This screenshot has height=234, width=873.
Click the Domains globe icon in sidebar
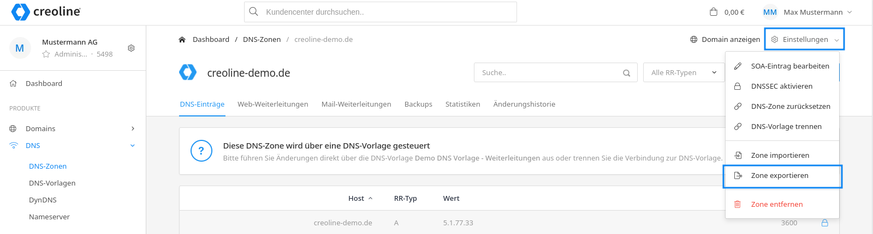tap(13, 128)
